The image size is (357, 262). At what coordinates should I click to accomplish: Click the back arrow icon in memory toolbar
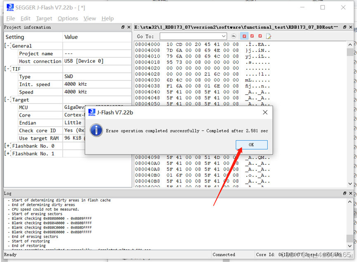(x=234, y=36)
